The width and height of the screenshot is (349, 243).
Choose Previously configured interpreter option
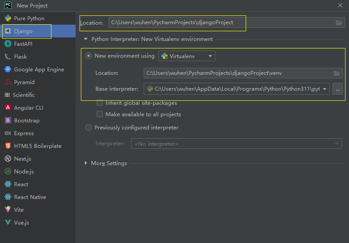coord(89,128)
